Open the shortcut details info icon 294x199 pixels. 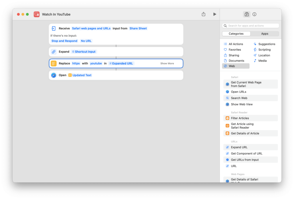coord(254,14)
